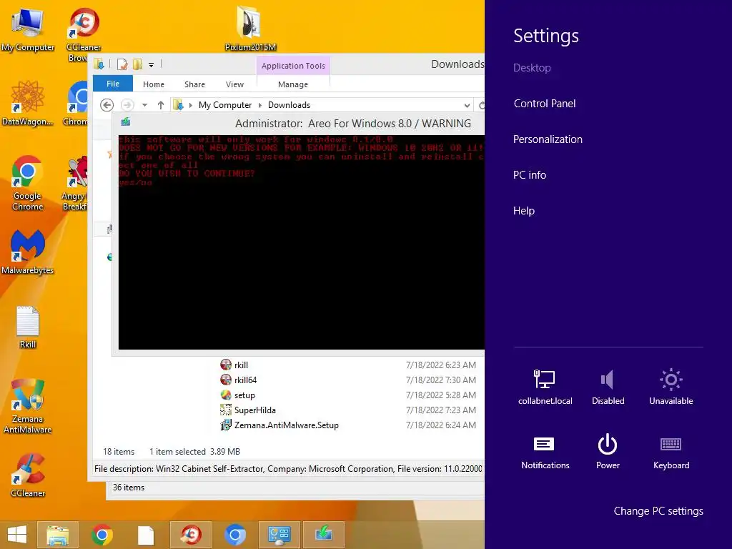The image size is (732, 549).
Task: Switch to CCleaner Browser taskbar icon
Action: pyautogui.click(x=190, y=535)
